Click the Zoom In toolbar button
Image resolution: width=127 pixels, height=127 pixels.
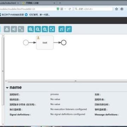(31, 29)
